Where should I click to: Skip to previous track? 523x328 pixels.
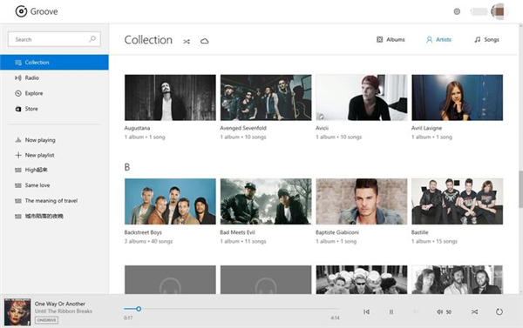tap(366, 312)
